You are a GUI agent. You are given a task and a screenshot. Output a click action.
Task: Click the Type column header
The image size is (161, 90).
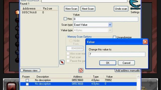(96, 77)
